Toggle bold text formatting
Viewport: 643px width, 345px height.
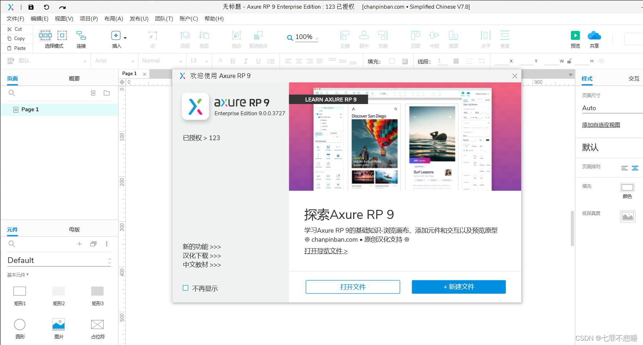click(233, 61)
